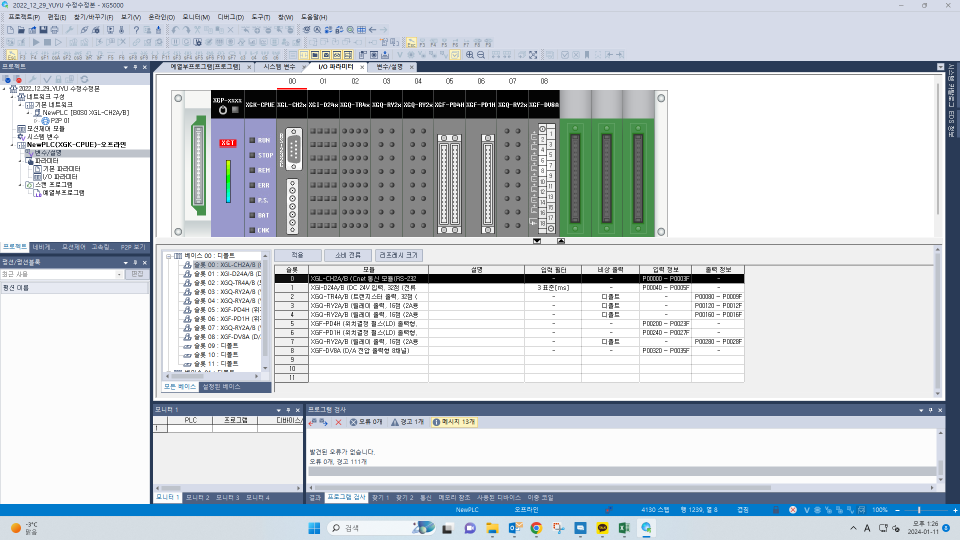Collapse the 스캔 프로그램 tree node
The width and height of the screenshot is (960, 540).
tap(20, 185)
